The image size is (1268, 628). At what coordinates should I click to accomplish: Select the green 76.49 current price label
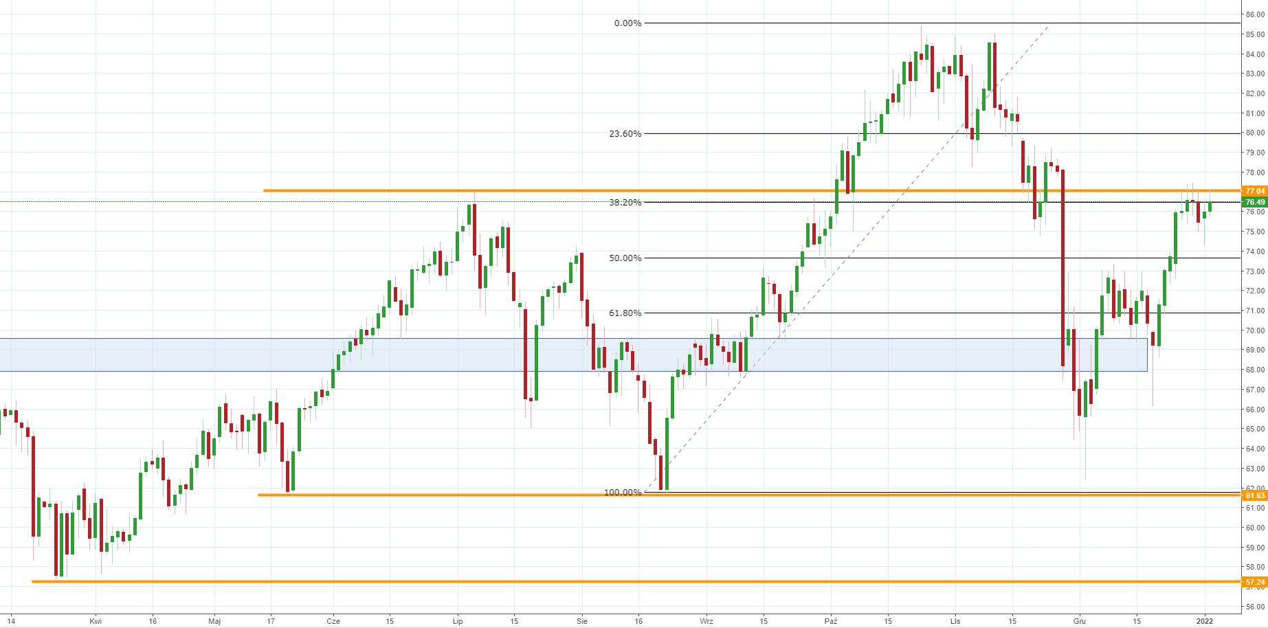[x=1254, y=202]
